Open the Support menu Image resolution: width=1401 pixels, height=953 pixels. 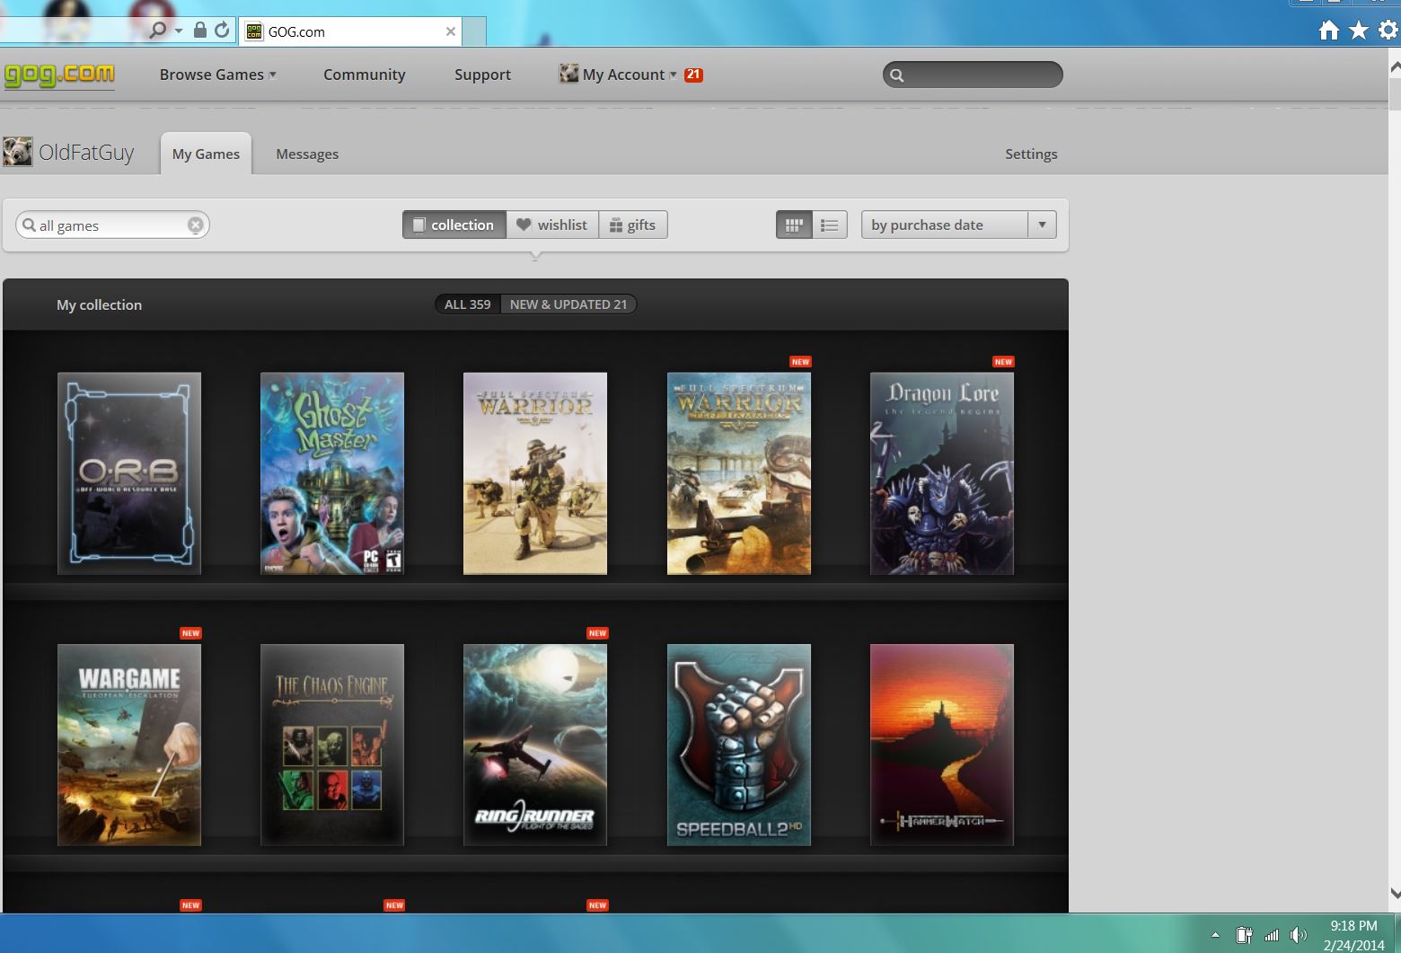482,75
